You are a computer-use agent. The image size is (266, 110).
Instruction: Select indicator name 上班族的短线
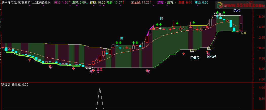pos(42,3)
